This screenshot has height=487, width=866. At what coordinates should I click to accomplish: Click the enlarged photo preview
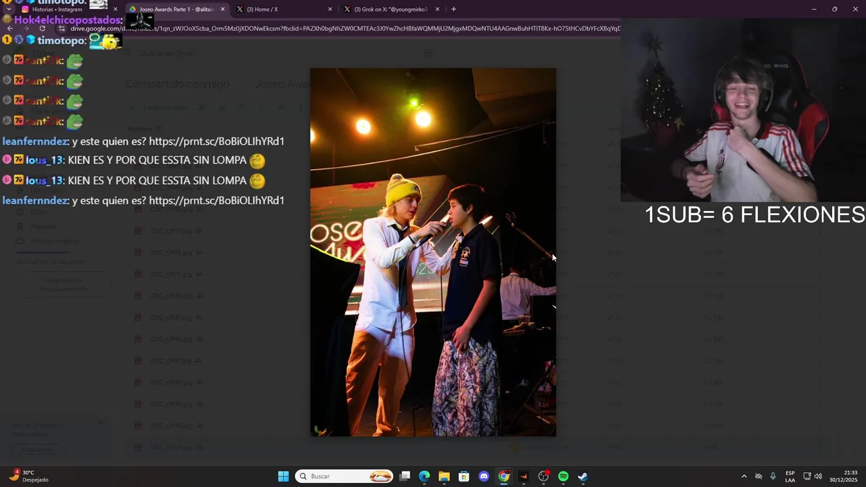click(433, 252)
